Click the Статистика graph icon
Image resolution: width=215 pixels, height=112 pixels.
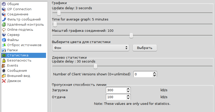[4, 55]
